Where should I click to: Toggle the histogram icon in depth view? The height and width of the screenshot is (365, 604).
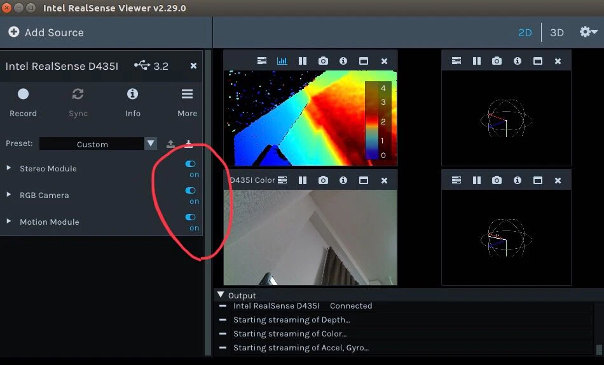[282, 61]
